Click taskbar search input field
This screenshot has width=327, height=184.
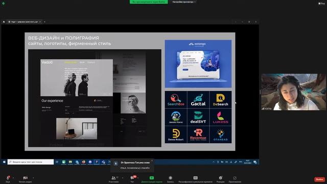click(x=31, y=162)
